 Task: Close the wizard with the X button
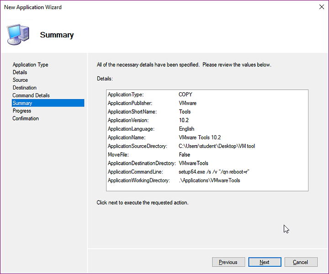(321, 7)
